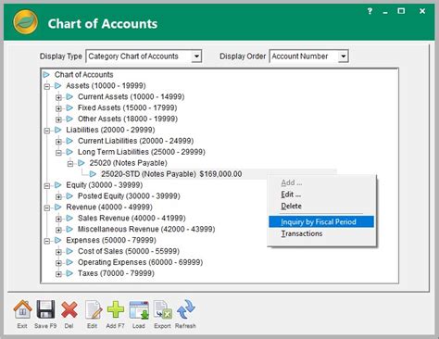Click the Save F9 floppy disk icon
The height and width of the screenshot is (339, 439).
45,309
